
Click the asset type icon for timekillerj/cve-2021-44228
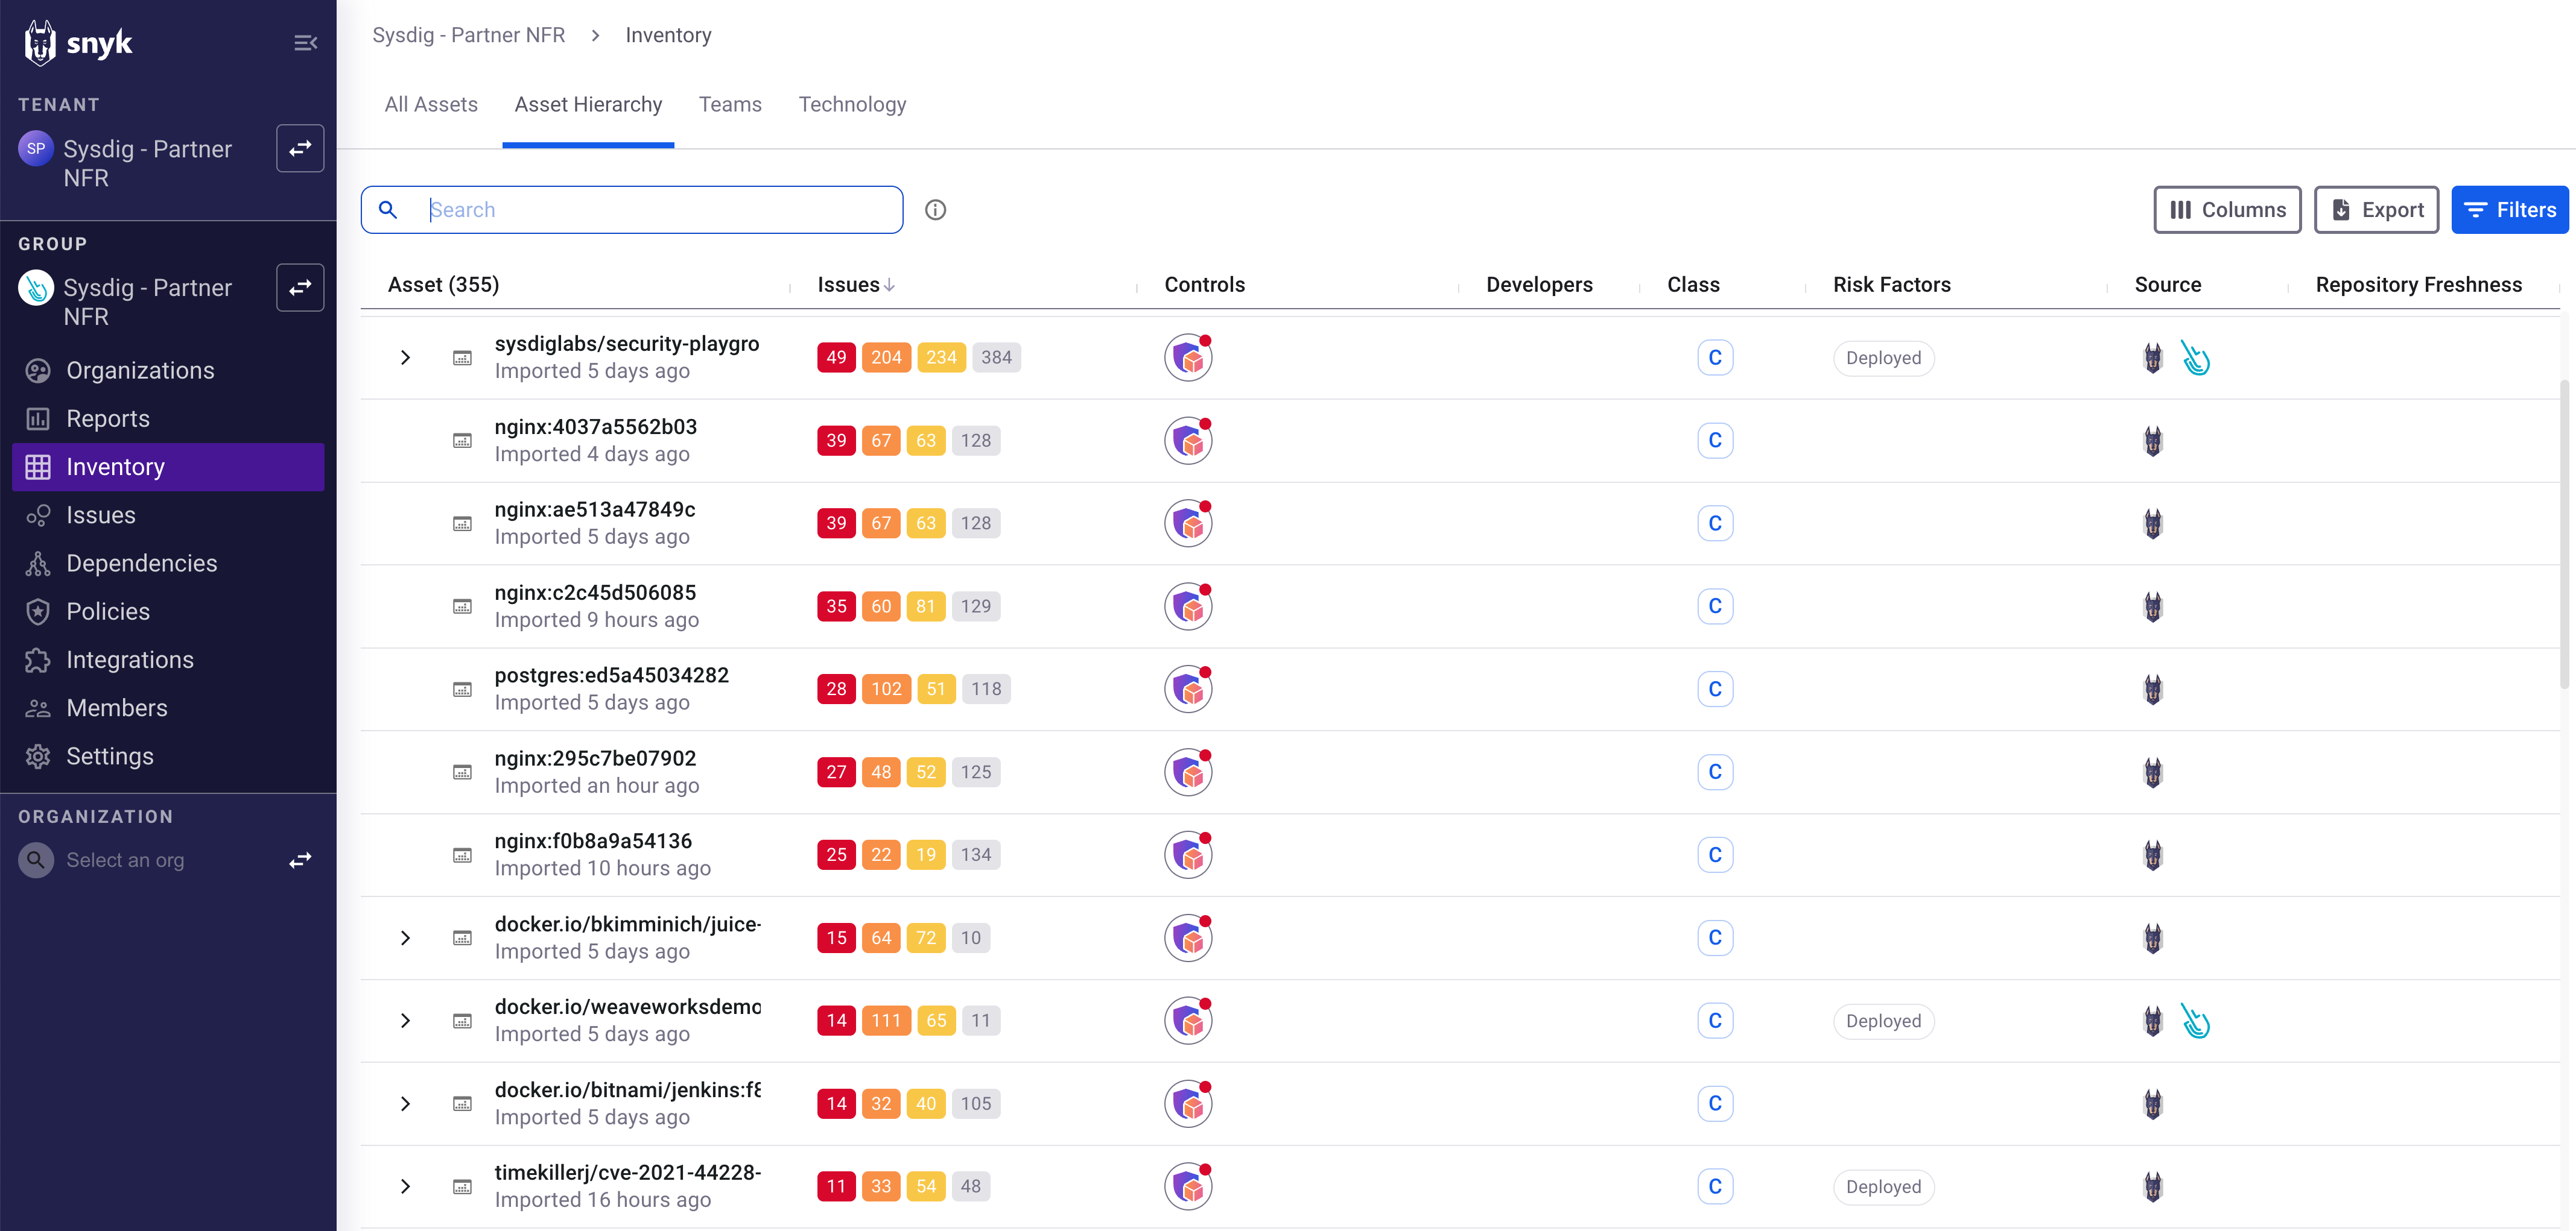click(462, 1187)
